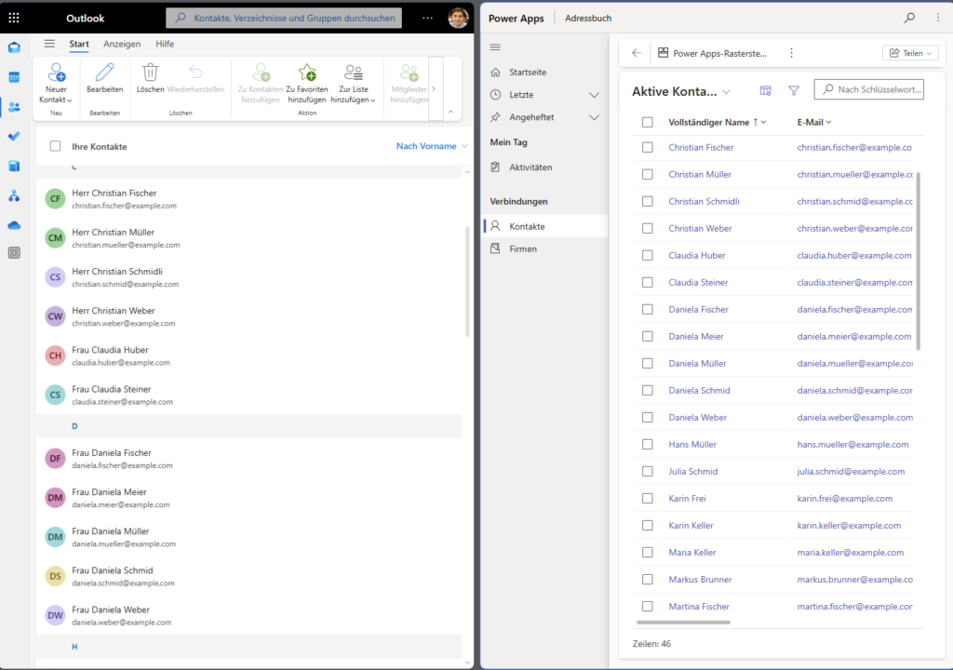Screen dimensions: 953x670
Task: Open OneDrive from the Outlook sidebar
Action: pyautogui.click(x=13, y=223)
